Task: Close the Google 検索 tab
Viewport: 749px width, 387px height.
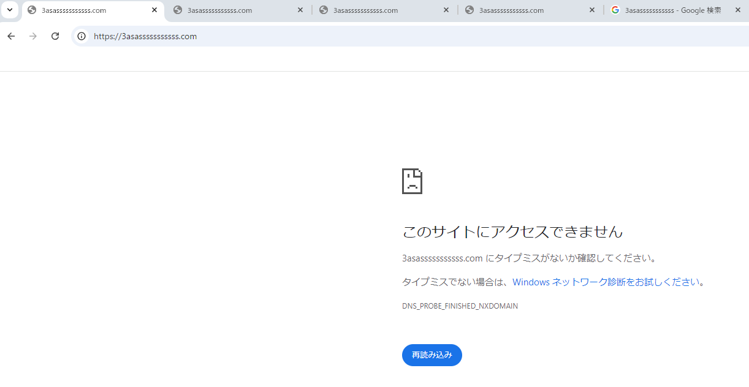Action: [738, 10]
